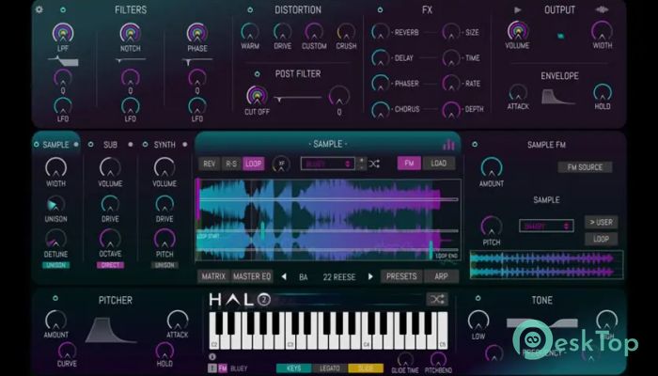Go to previous preset with left arrow
This screenshot has width=658, height=376.
[x=284, y=276]
